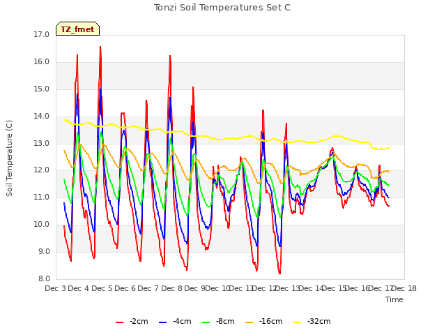446x335 pixels.
Task: Click the Dec 8 x-axis date label
Action: (x=171, y=288)
